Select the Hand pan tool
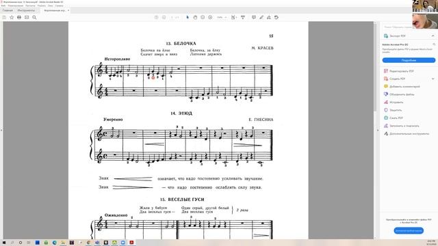 coord(195,17)
